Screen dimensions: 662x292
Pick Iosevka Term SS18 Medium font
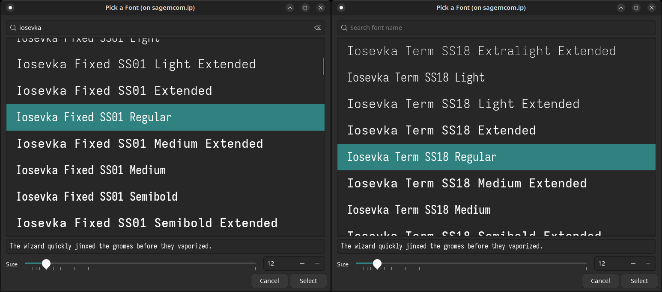click(419, 210)
